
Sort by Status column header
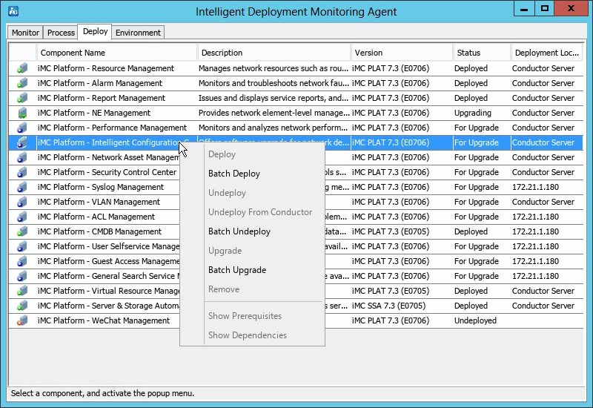[482, 53]
